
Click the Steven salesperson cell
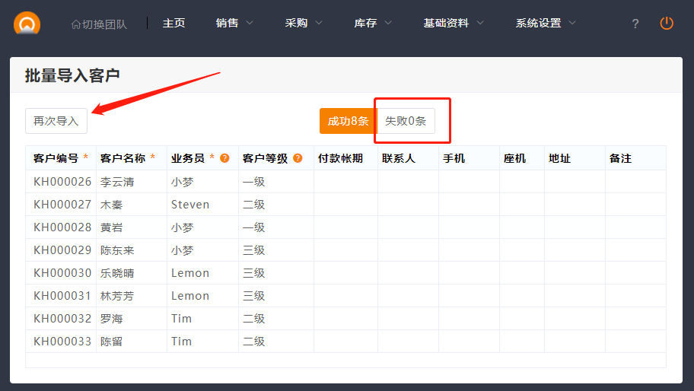(x=190, y=205)
